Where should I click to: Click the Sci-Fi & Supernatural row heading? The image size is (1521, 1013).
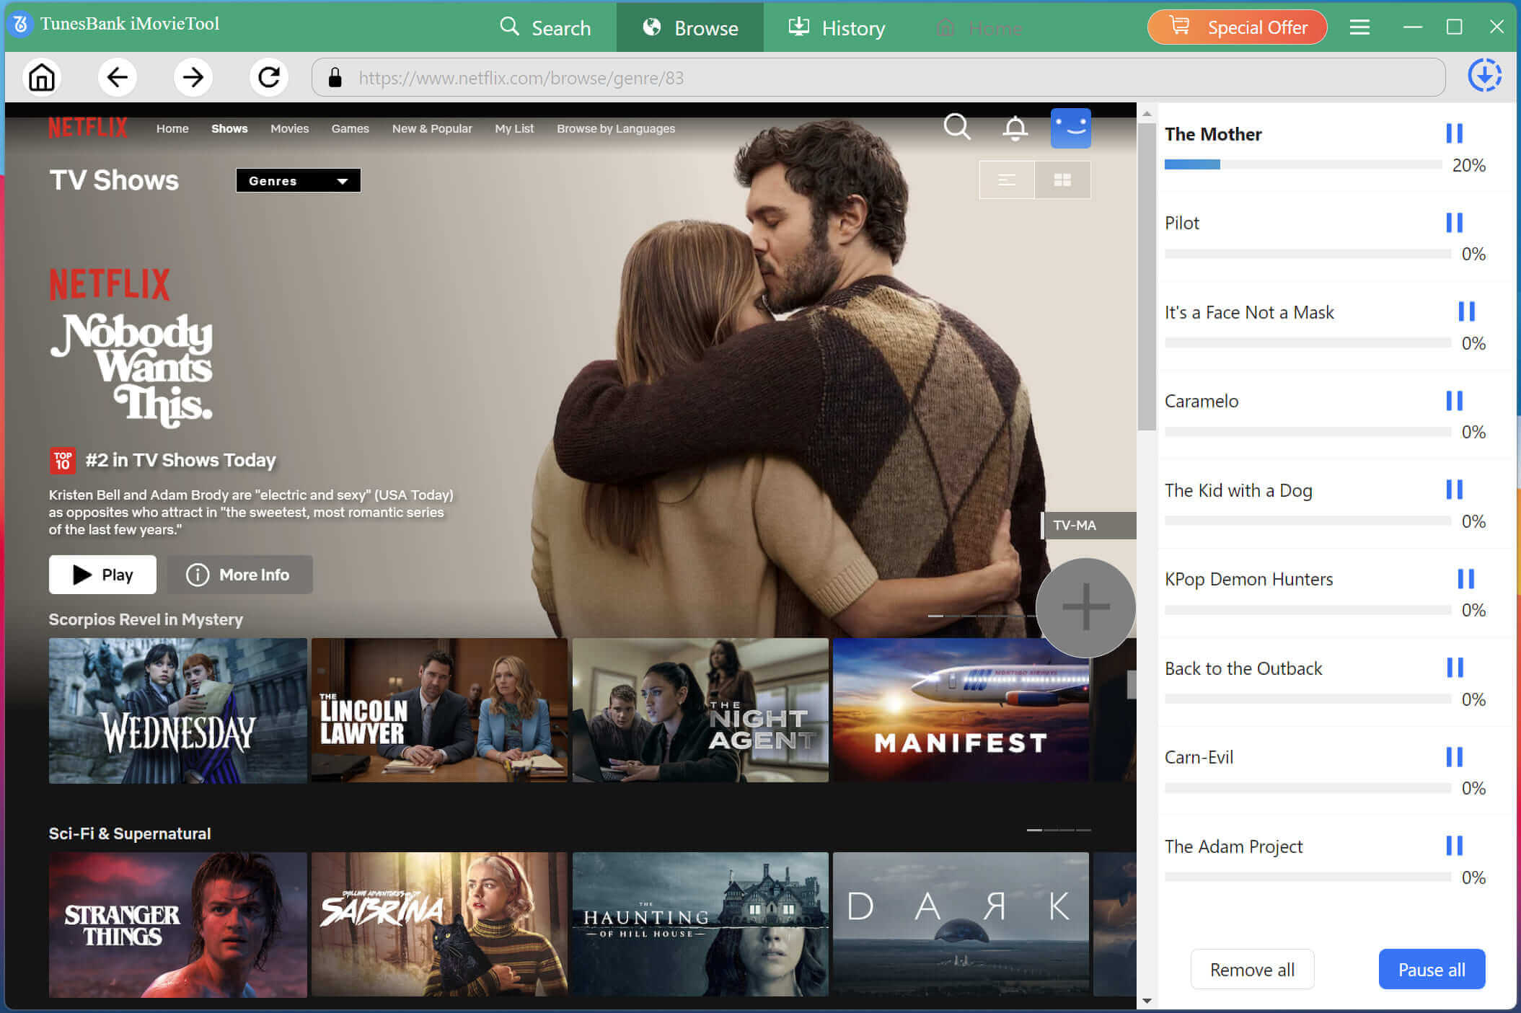(130, 833)
